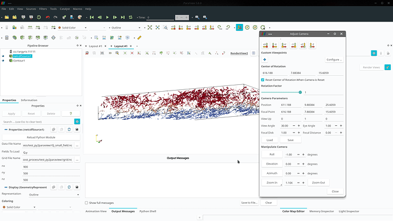Click the Azimuth button

[x=272, y=173]
